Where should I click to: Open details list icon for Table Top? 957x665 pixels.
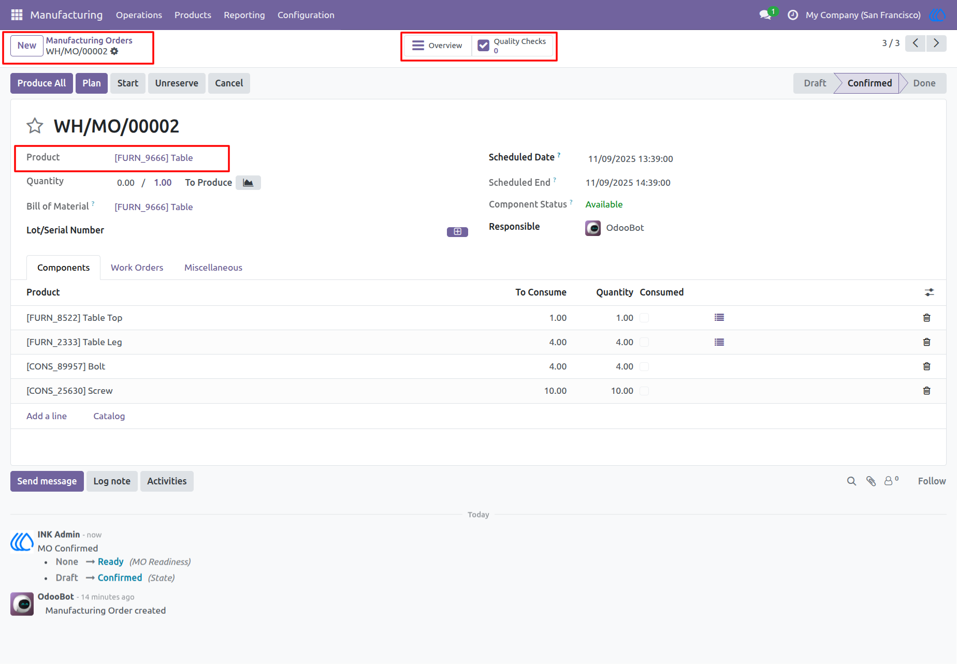click(719, 318)
